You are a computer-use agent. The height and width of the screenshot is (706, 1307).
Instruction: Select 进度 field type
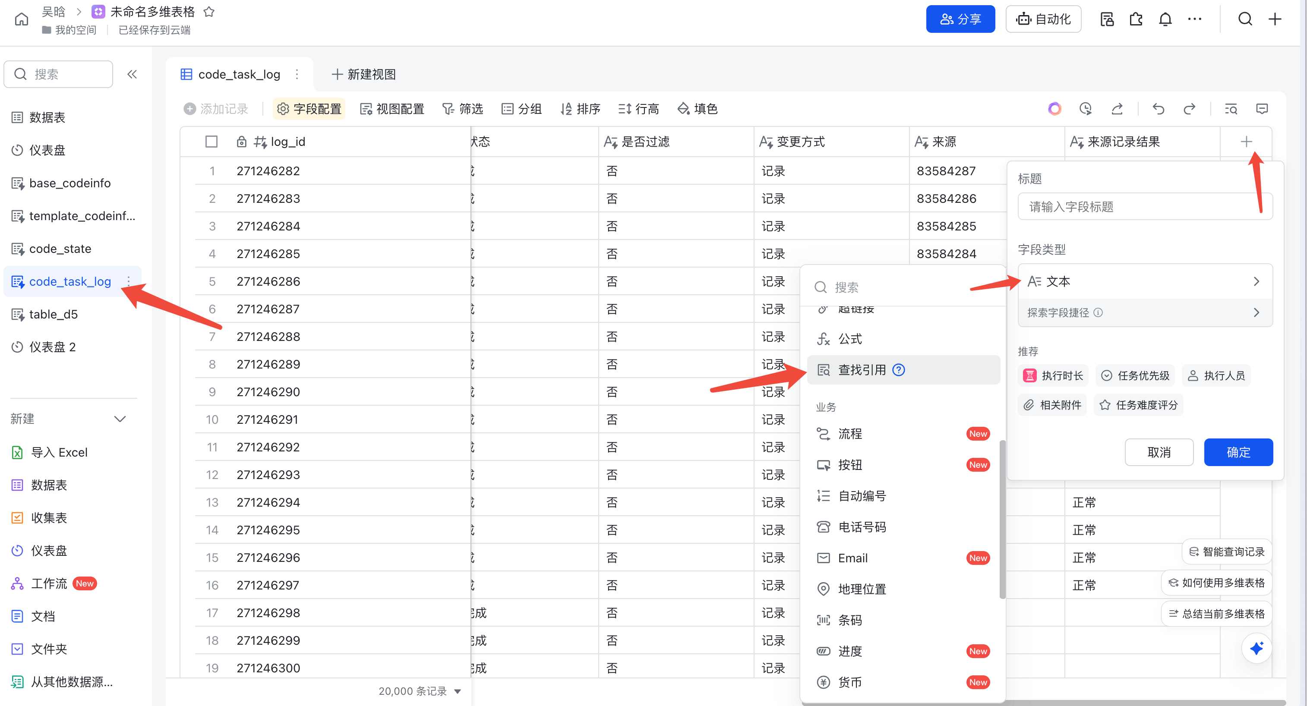903,651
